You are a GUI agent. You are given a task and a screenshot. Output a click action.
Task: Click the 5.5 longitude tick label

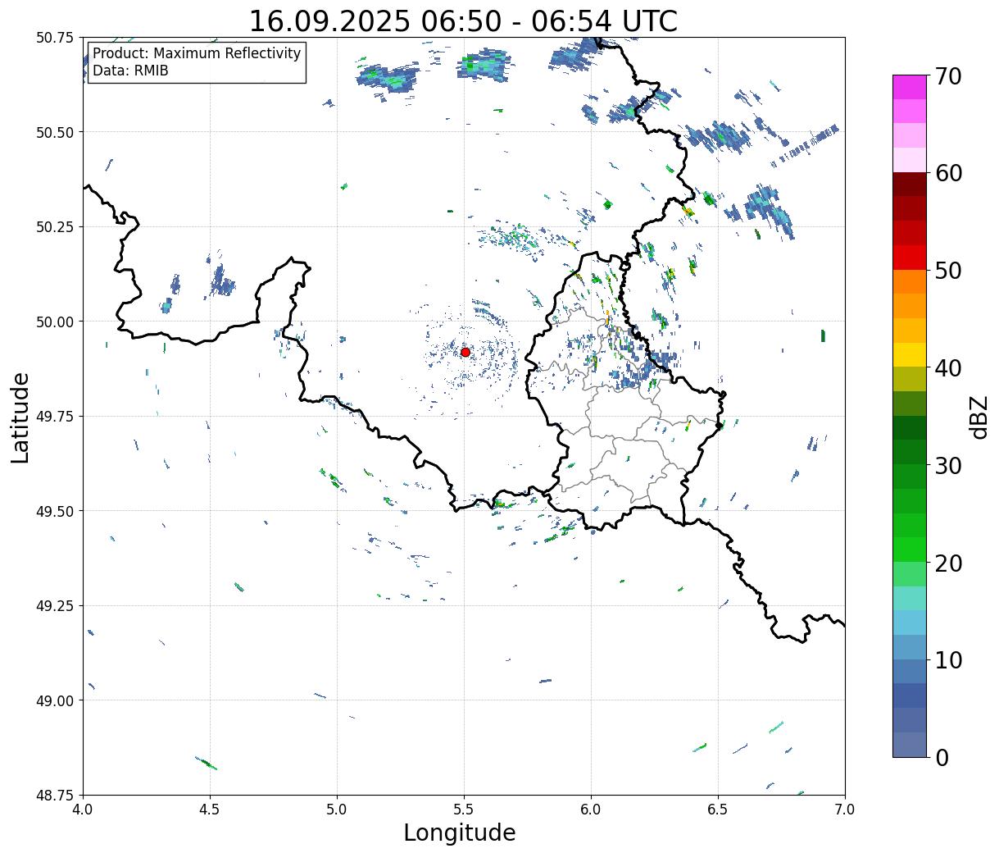(464, 810)
